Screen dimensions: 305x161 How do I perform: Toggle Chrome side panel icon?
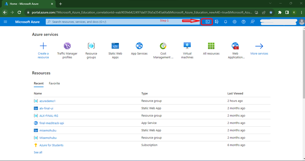pyautogui.click(x=287, y=12)
